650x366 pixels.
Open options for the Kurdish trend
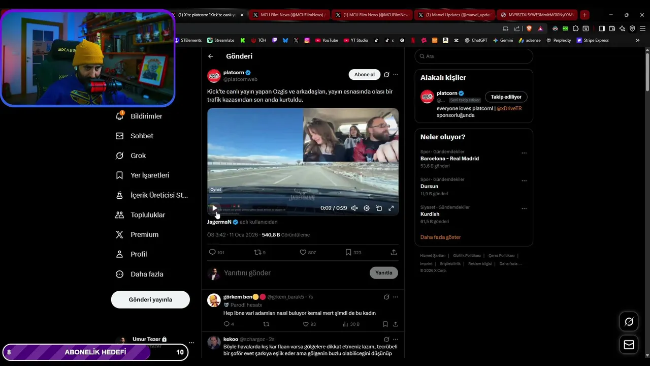tap(524, 208)
